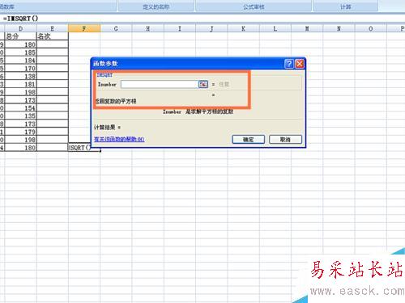The image size is (405, 303).
Task: Select the cell containing 154
Action: (x=20, y=107)
